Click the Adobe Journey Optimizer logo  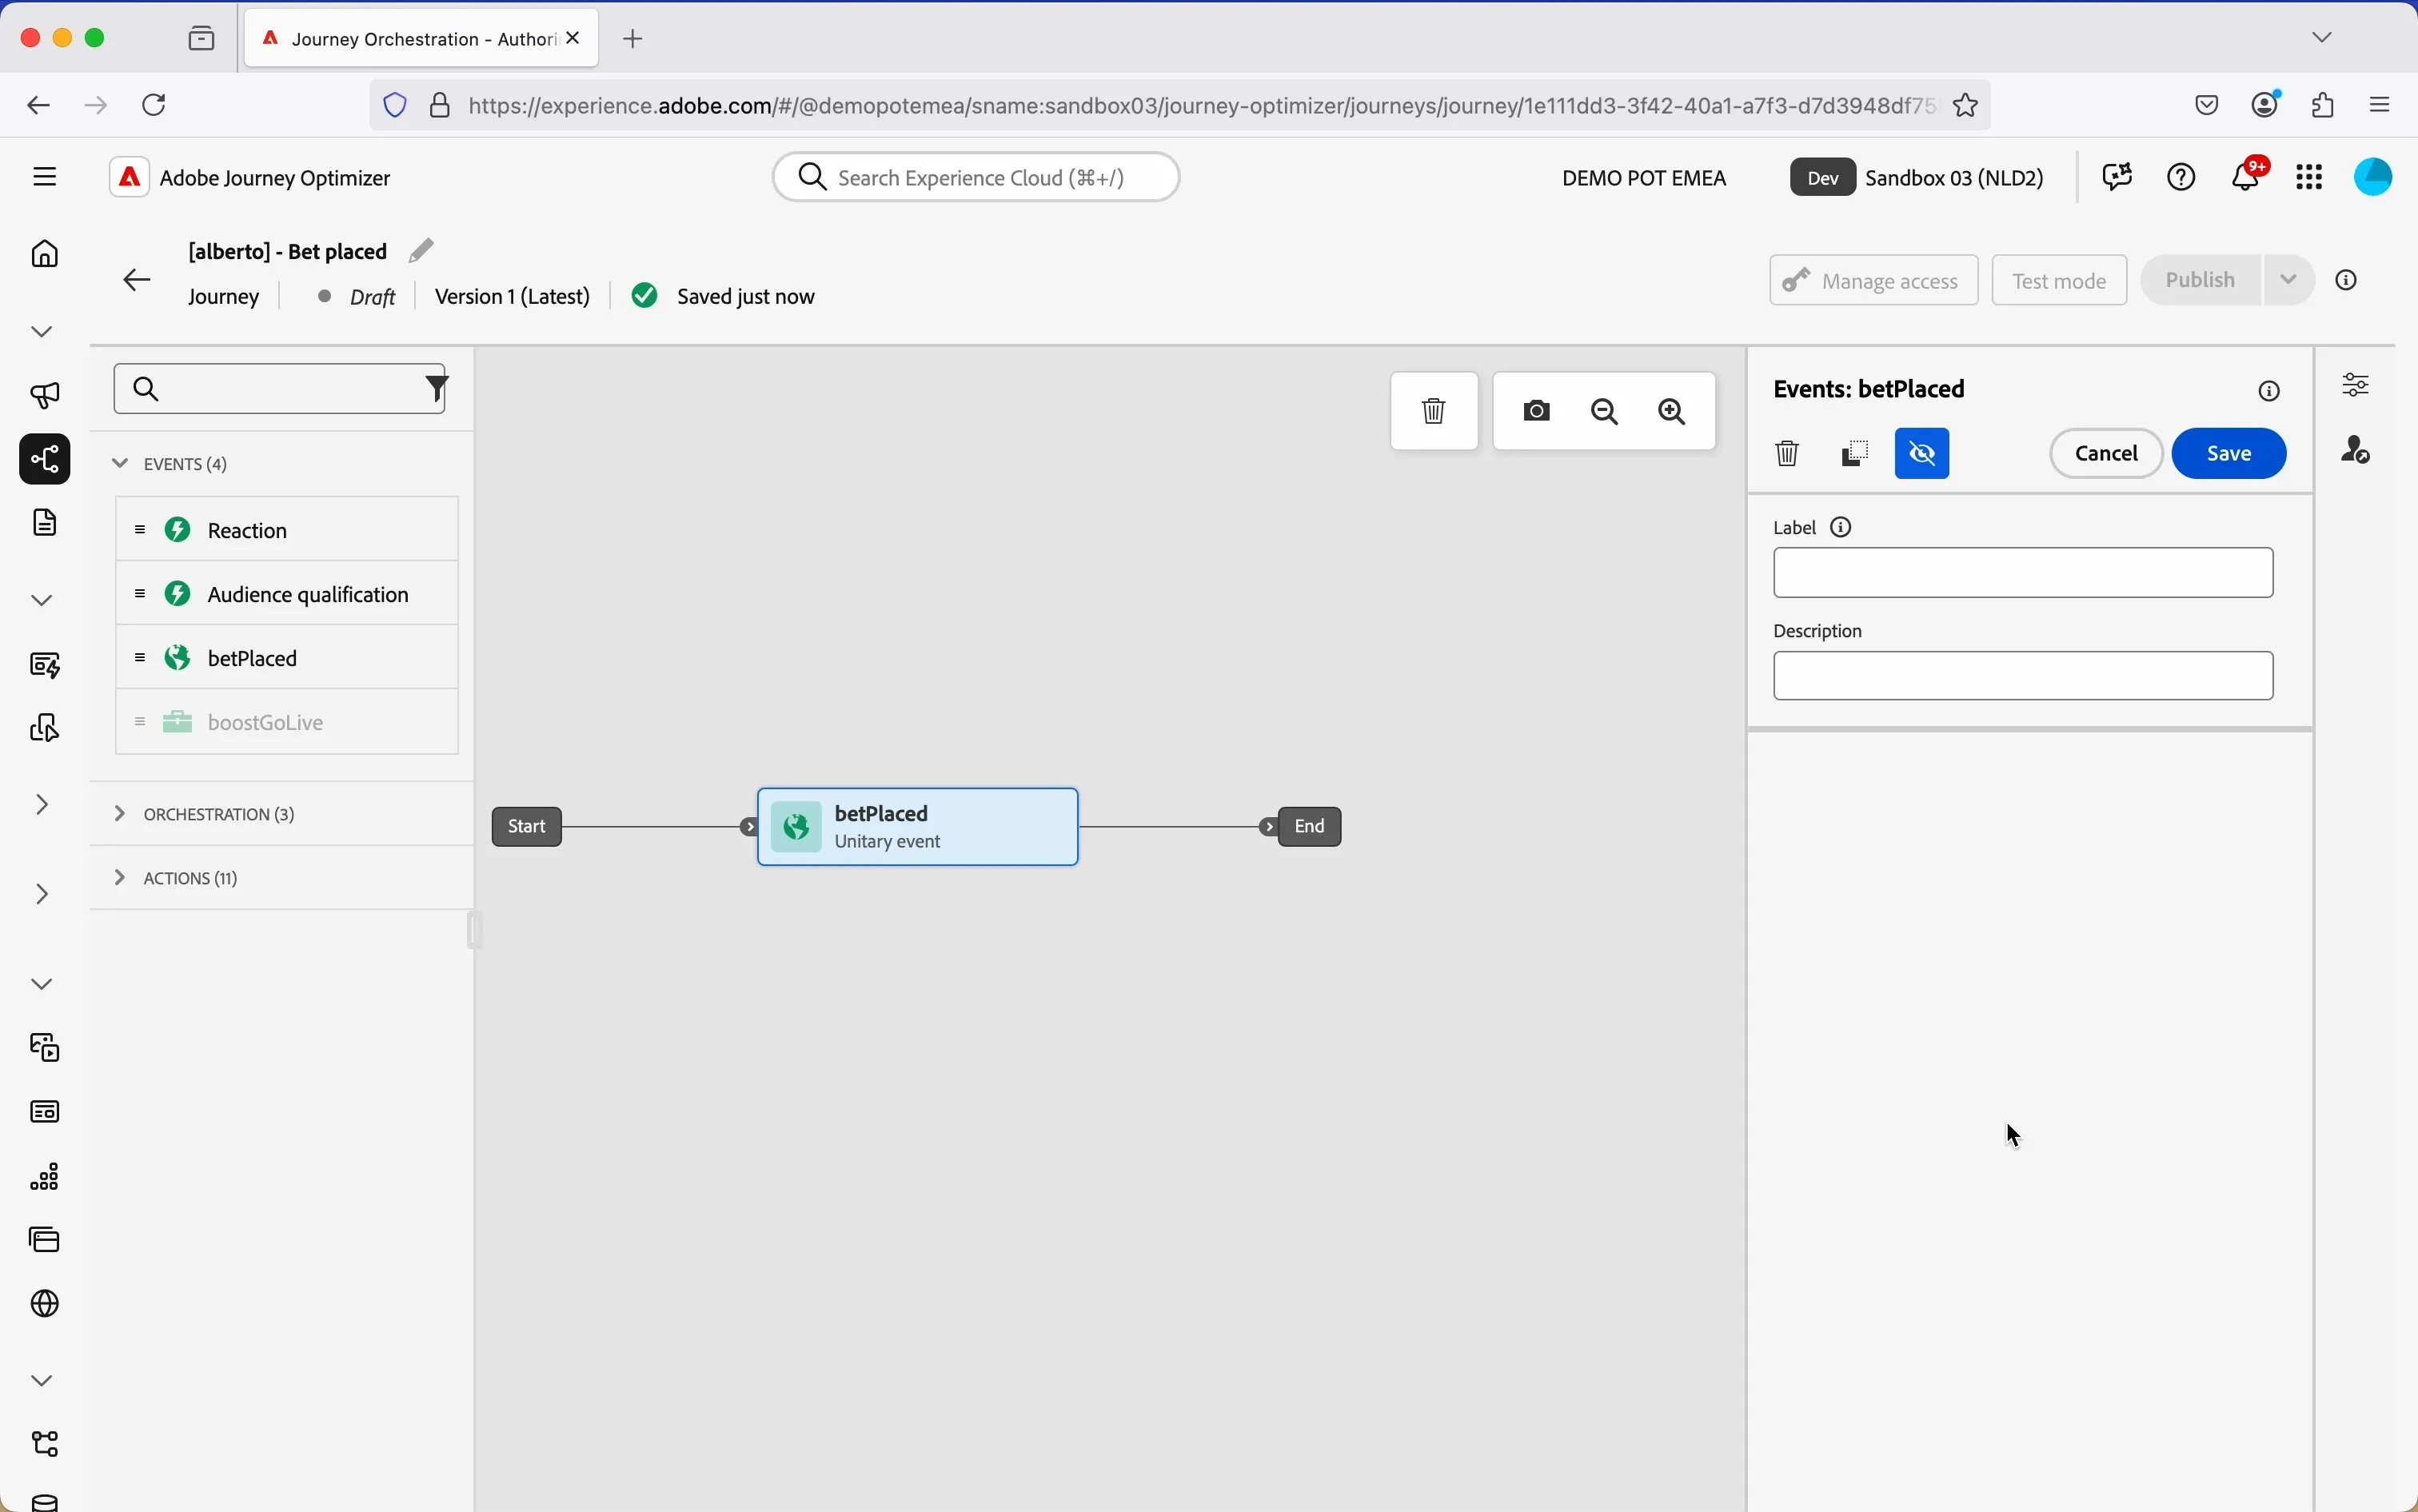(x=130, y=178)
